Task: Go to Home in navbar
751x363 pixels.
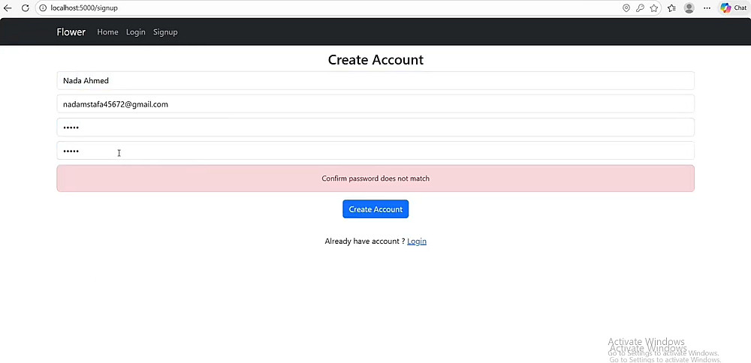Action: 107,32
